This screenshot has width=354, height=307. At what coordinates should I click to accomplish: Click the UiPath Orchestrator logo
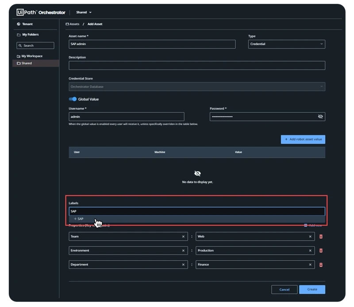tap(41, 12)
